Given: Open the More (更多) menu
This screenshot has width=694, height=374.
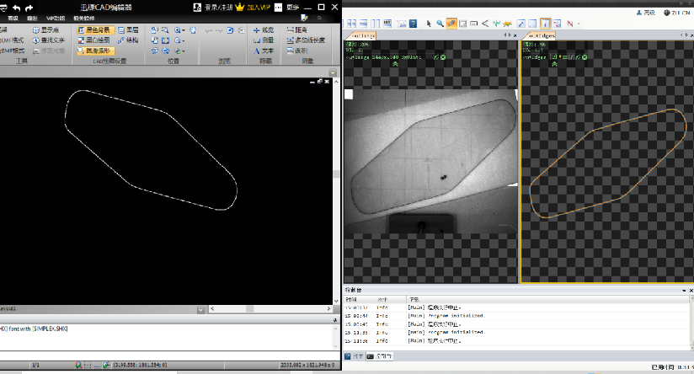Looking at the screenshot, I should [x=287, y=8].
